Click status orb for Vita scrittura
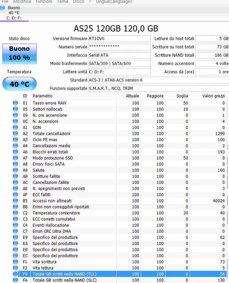This screenshot has width=229, height=283. tap(15, 262)
